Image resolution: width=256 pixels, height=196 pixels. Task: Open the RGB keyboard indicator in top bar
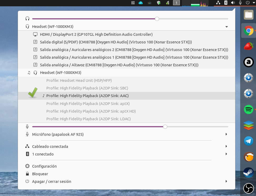pyautogui.click(x=150, y=3)
